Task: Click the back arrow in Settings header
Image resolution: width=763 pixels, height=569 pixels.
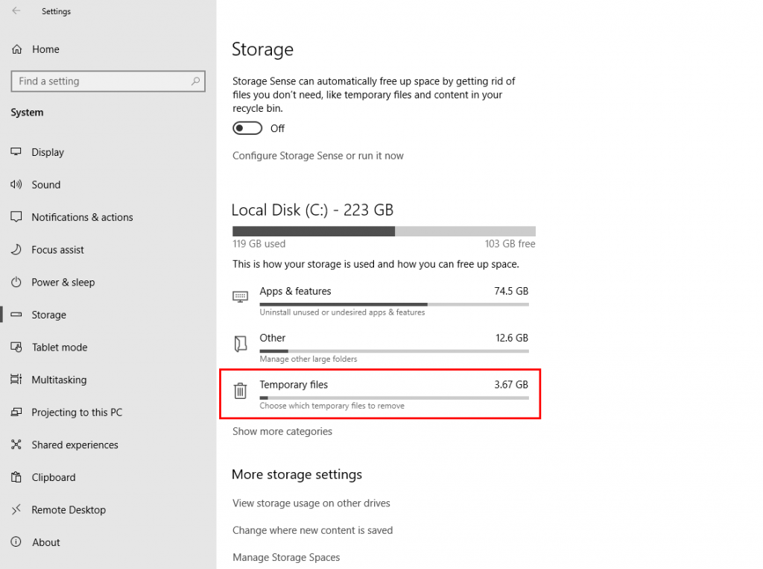Action: click(16, 11)
